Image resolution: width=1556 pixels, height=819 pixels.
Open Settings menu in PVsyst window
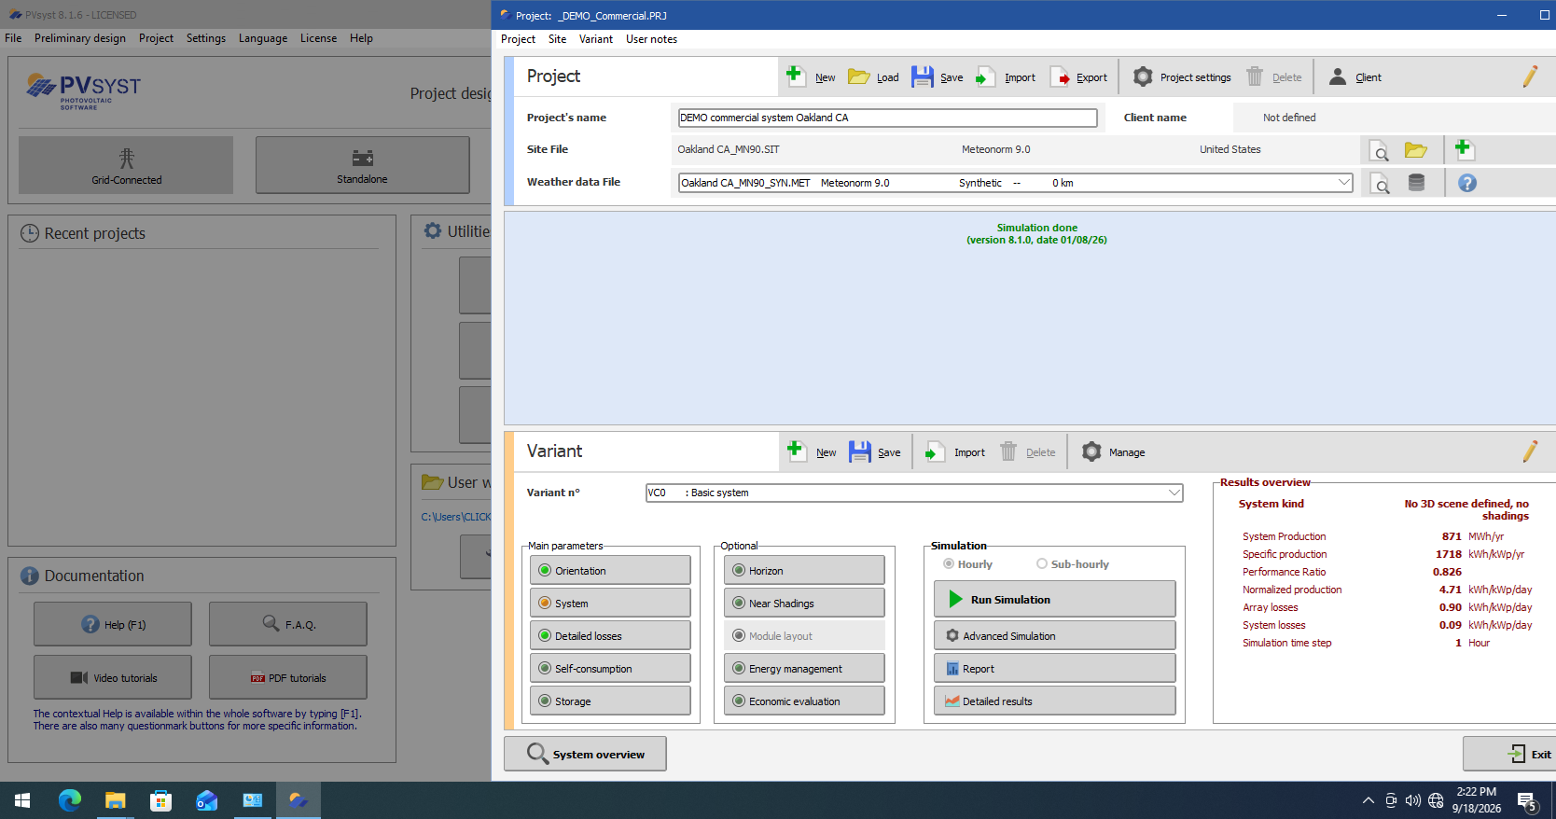[x=206, y=38]
